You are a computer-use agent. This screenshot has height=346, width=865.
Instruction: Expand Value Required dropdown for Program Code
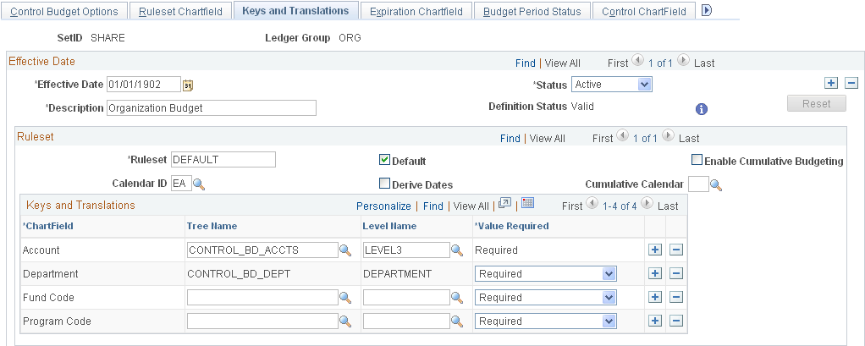[546, 321]
